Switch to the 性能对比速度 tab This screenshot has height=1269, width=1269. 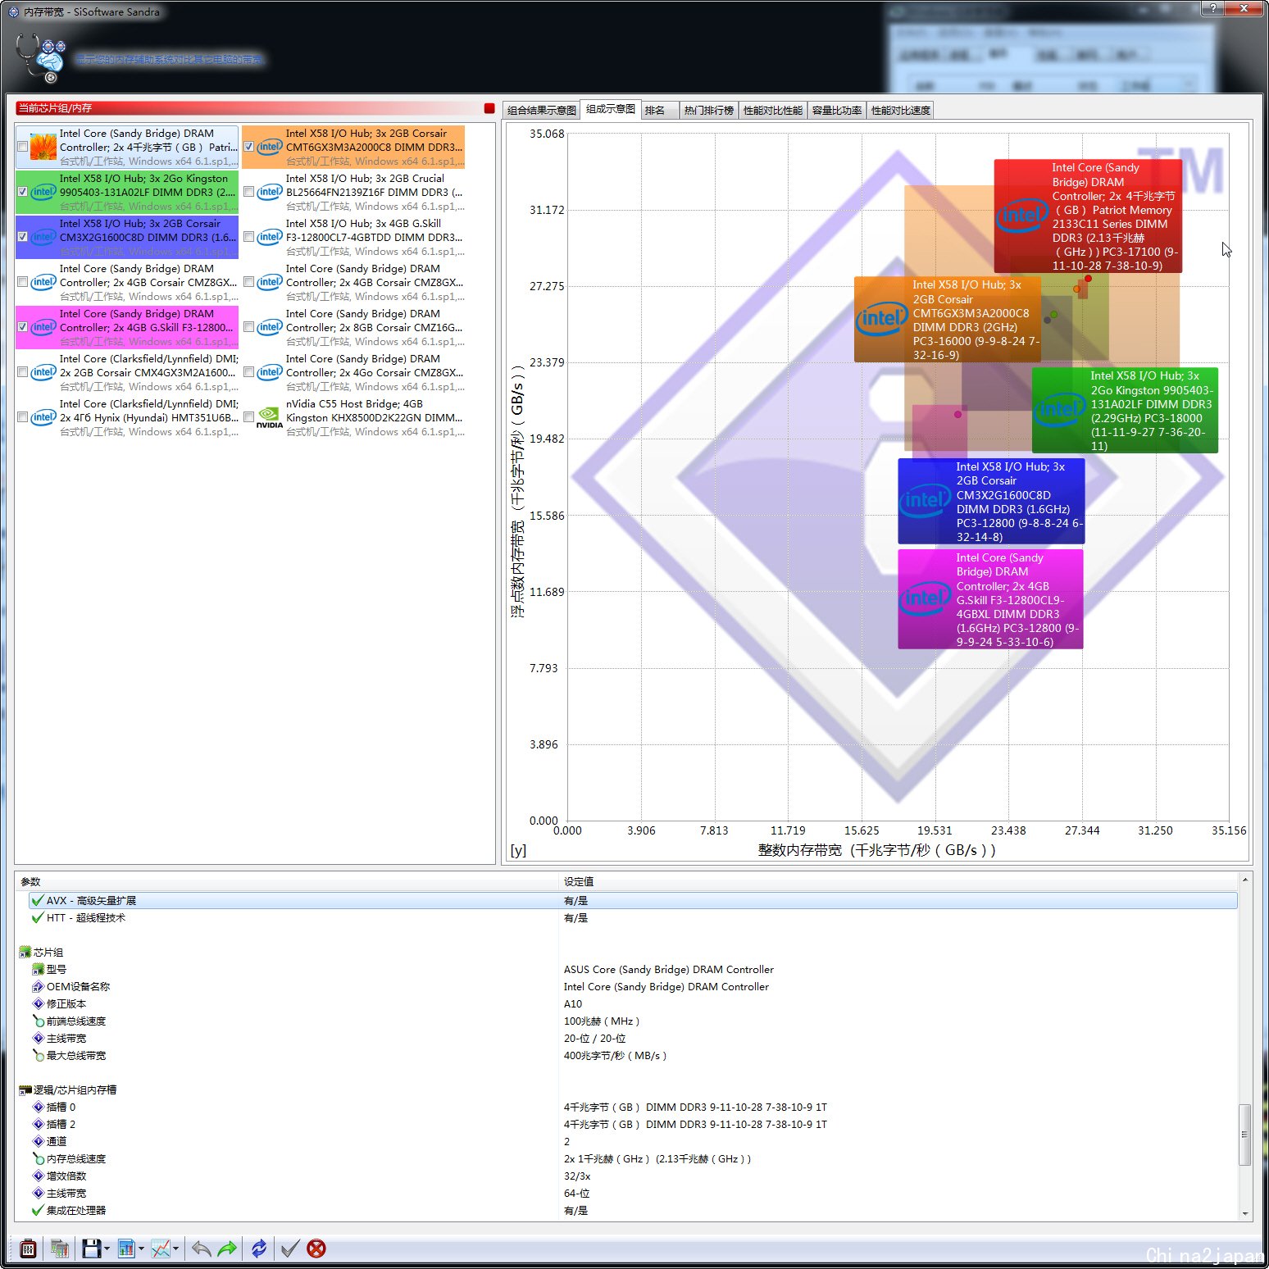tap(901, 110)
